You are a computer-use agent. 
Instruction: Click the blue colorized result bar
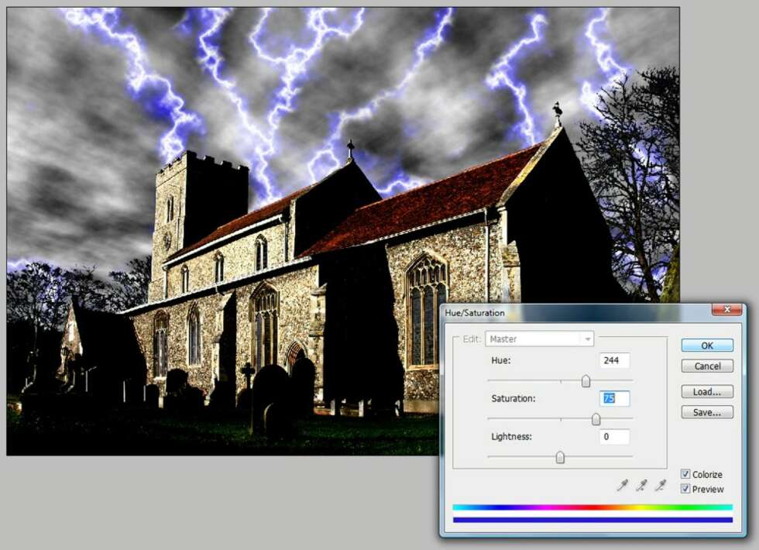[x=592, y=520]
